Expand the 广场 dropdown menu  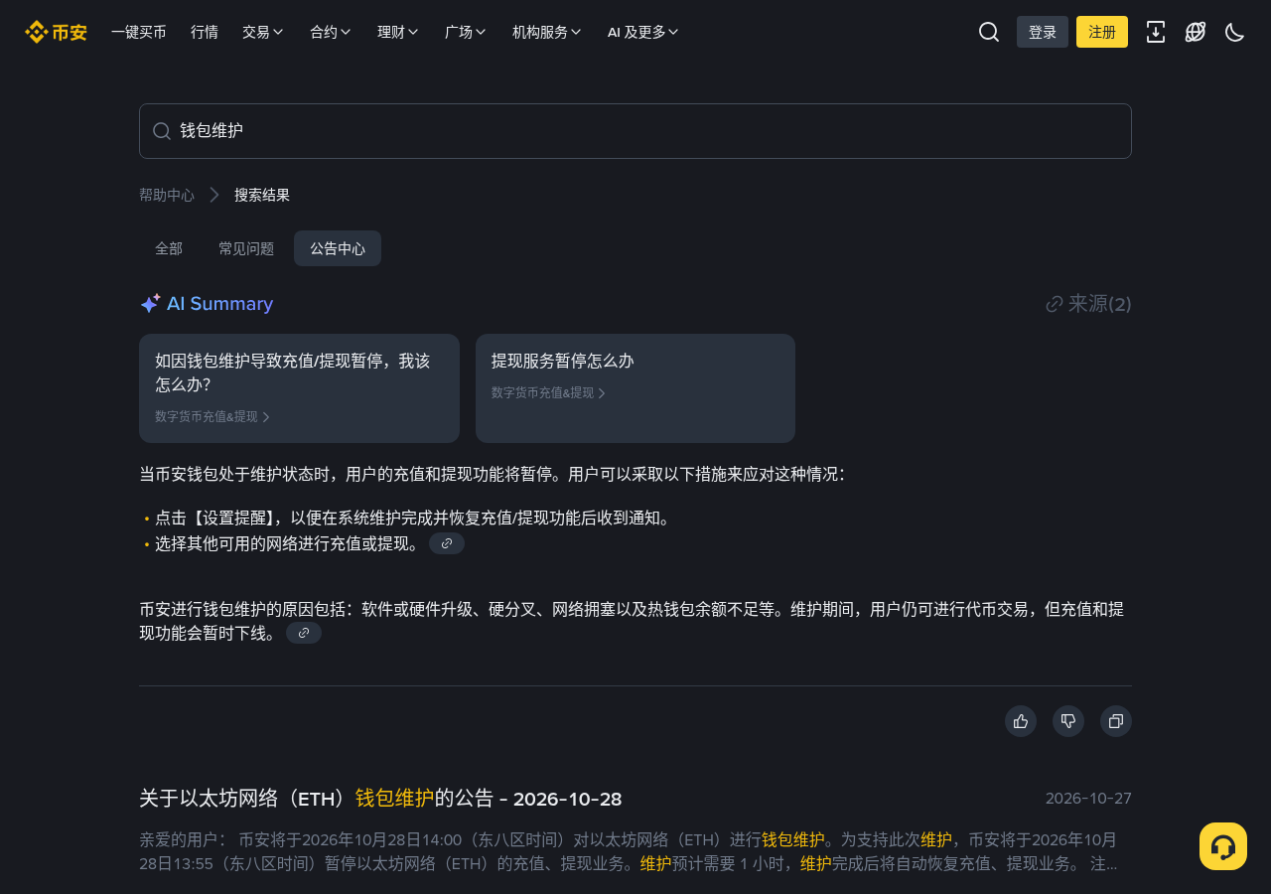click(466, 32)
